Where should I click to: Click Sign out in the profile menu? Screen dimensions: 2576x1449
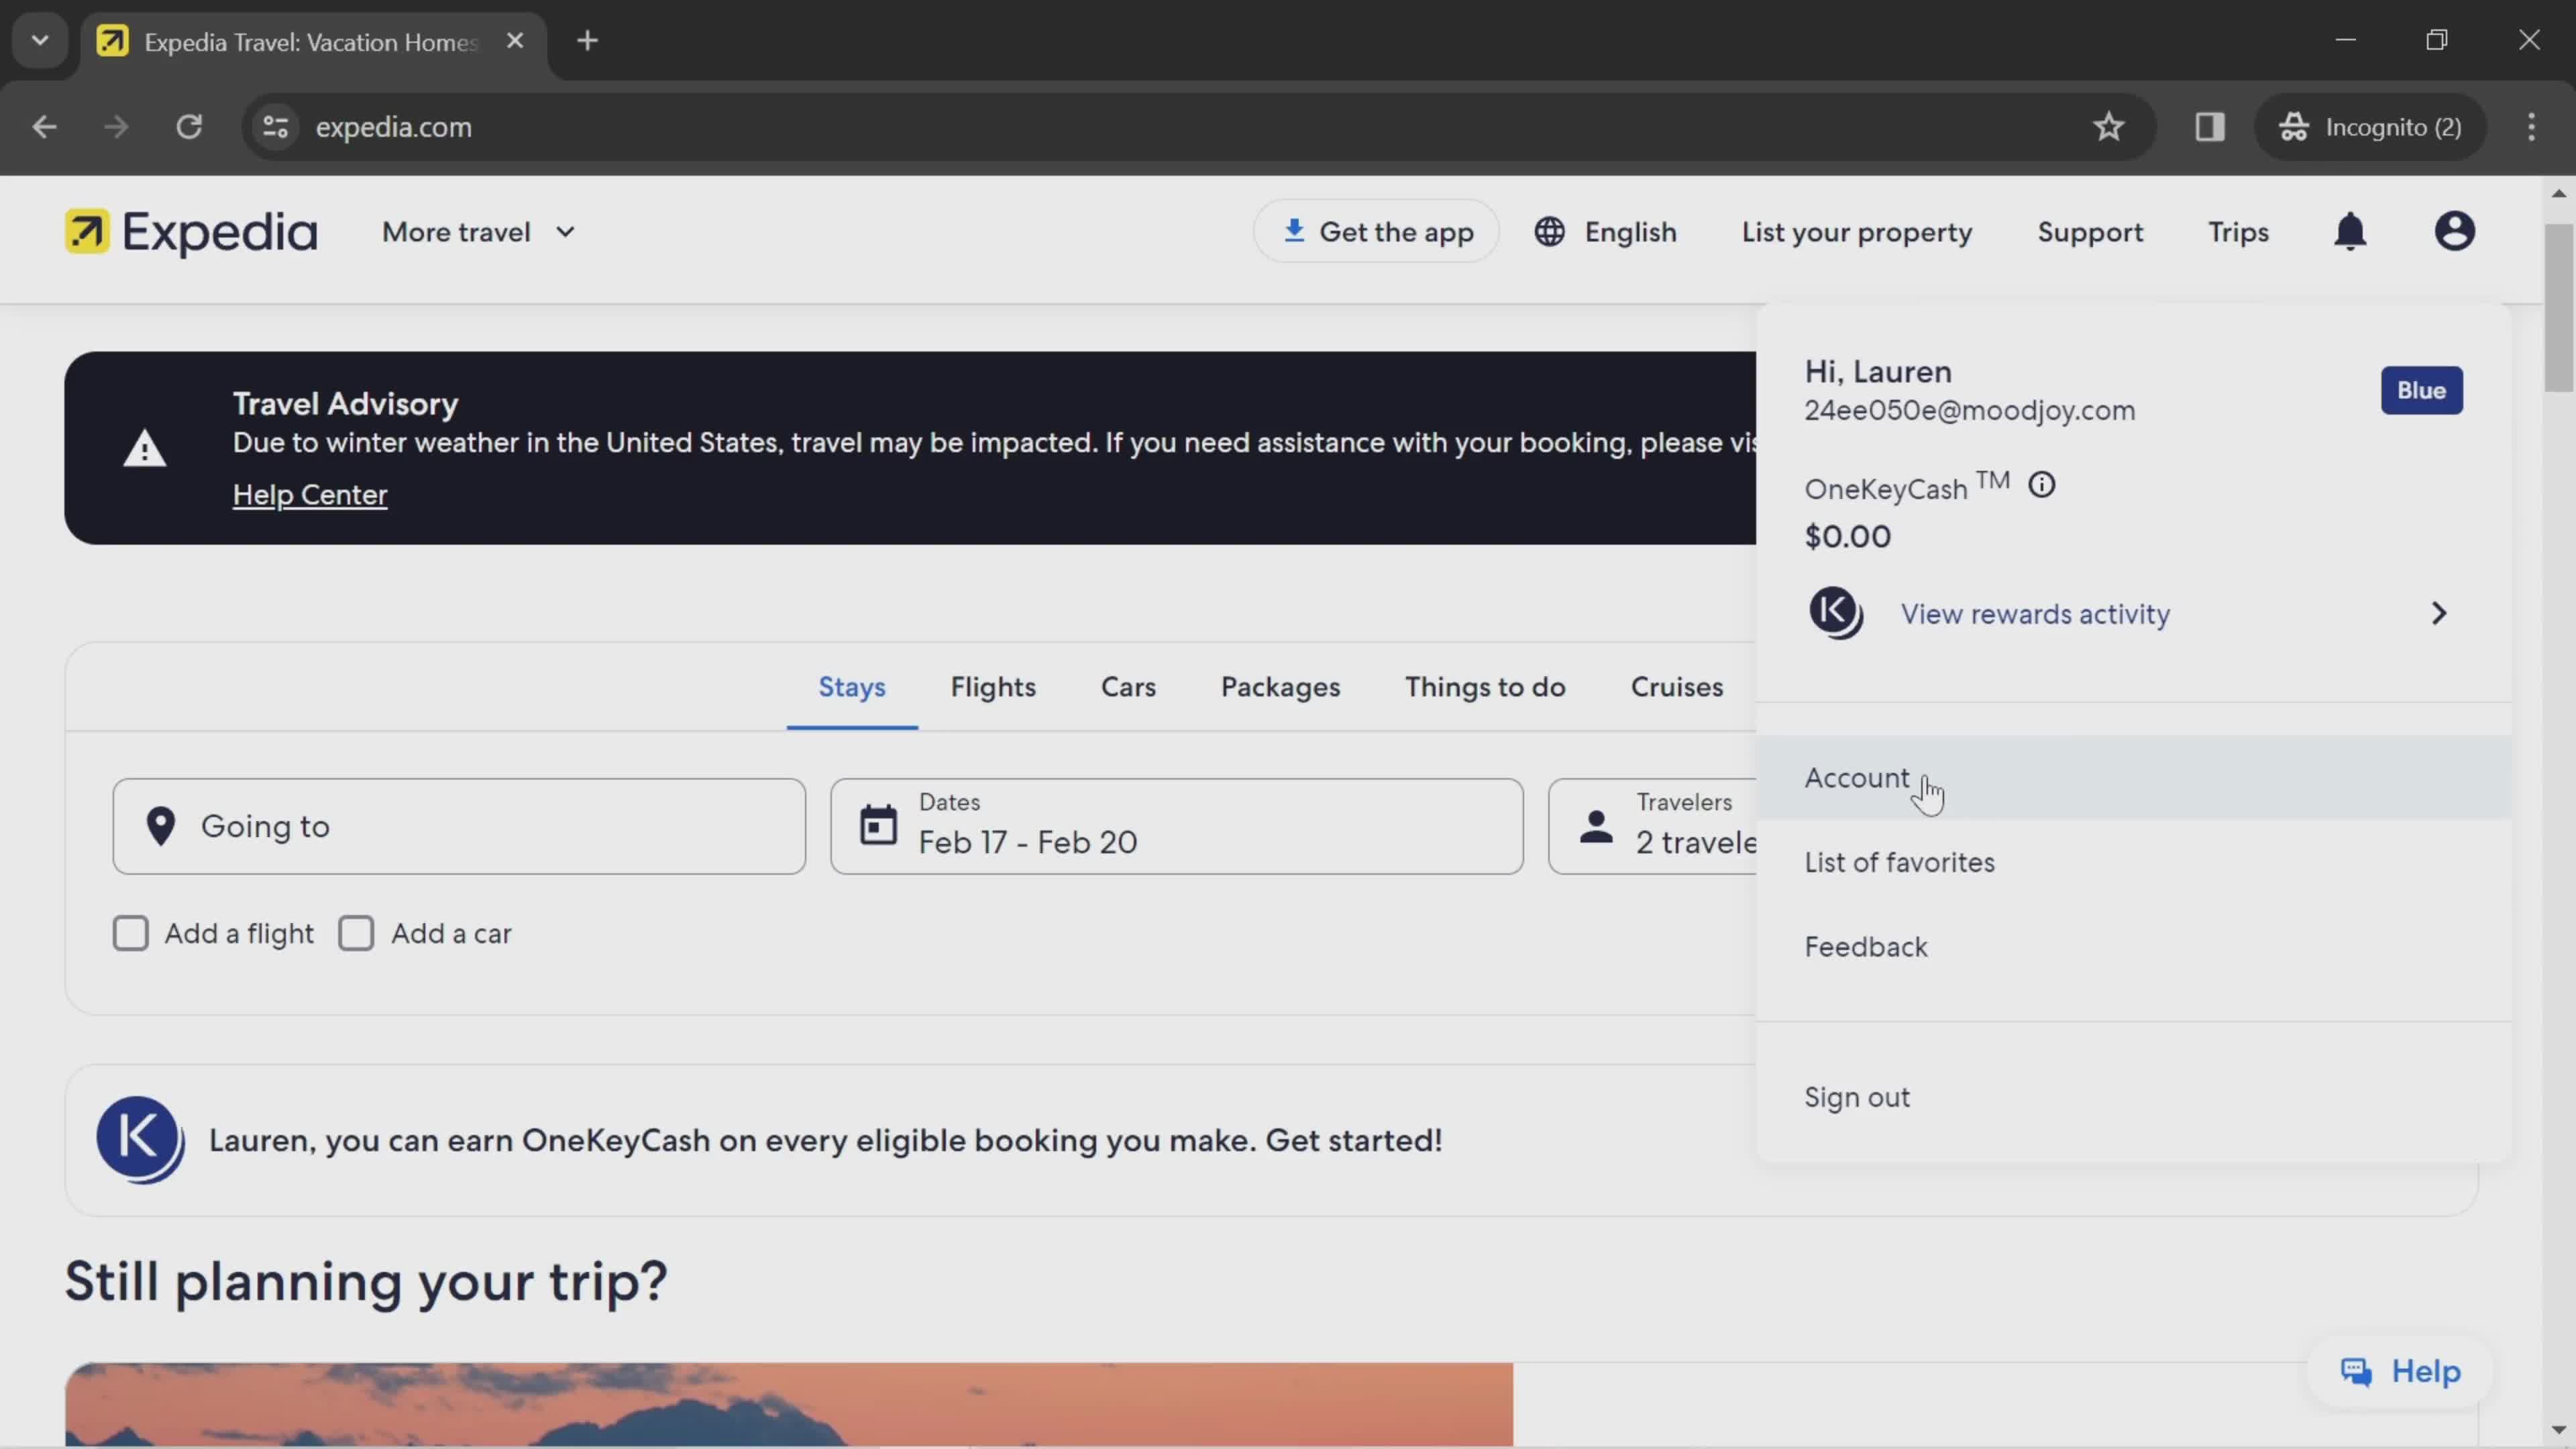[2134, 1097]
